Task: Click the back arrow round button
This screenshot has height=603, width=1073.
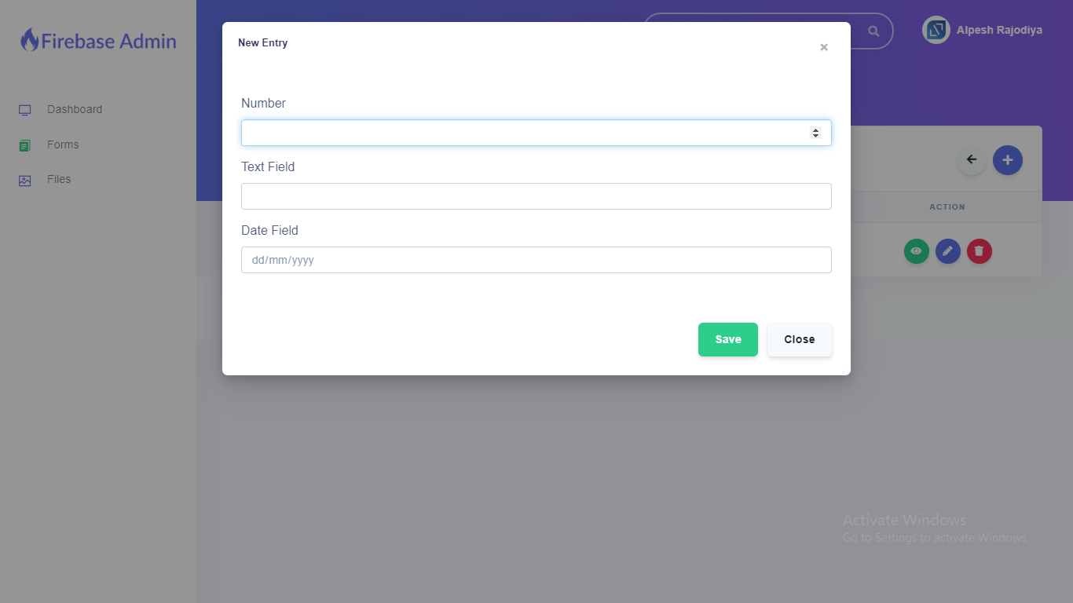Action: 972,160
